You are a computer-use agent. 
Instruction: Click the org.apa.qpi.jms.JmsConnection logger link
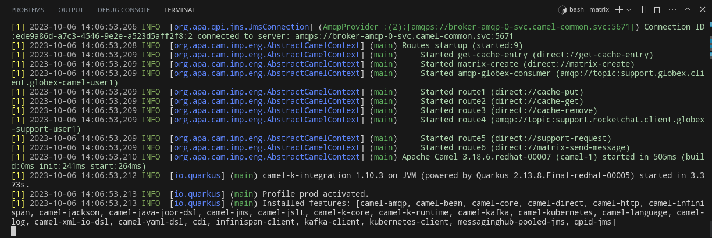tap(241, 27)
